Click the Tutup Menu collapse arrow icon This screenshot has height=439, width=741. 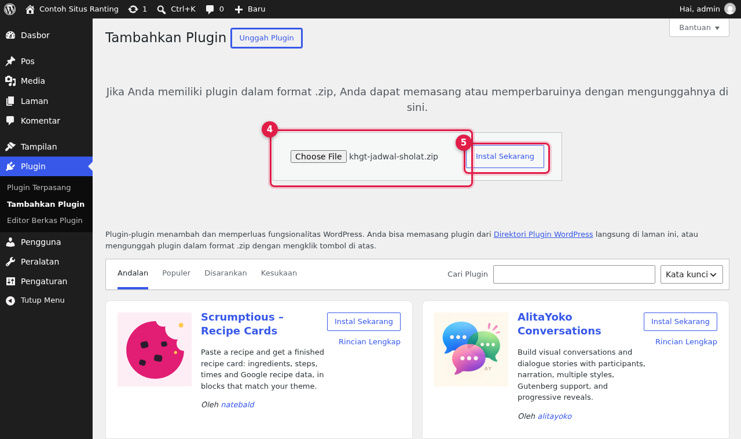click(10, 300)
